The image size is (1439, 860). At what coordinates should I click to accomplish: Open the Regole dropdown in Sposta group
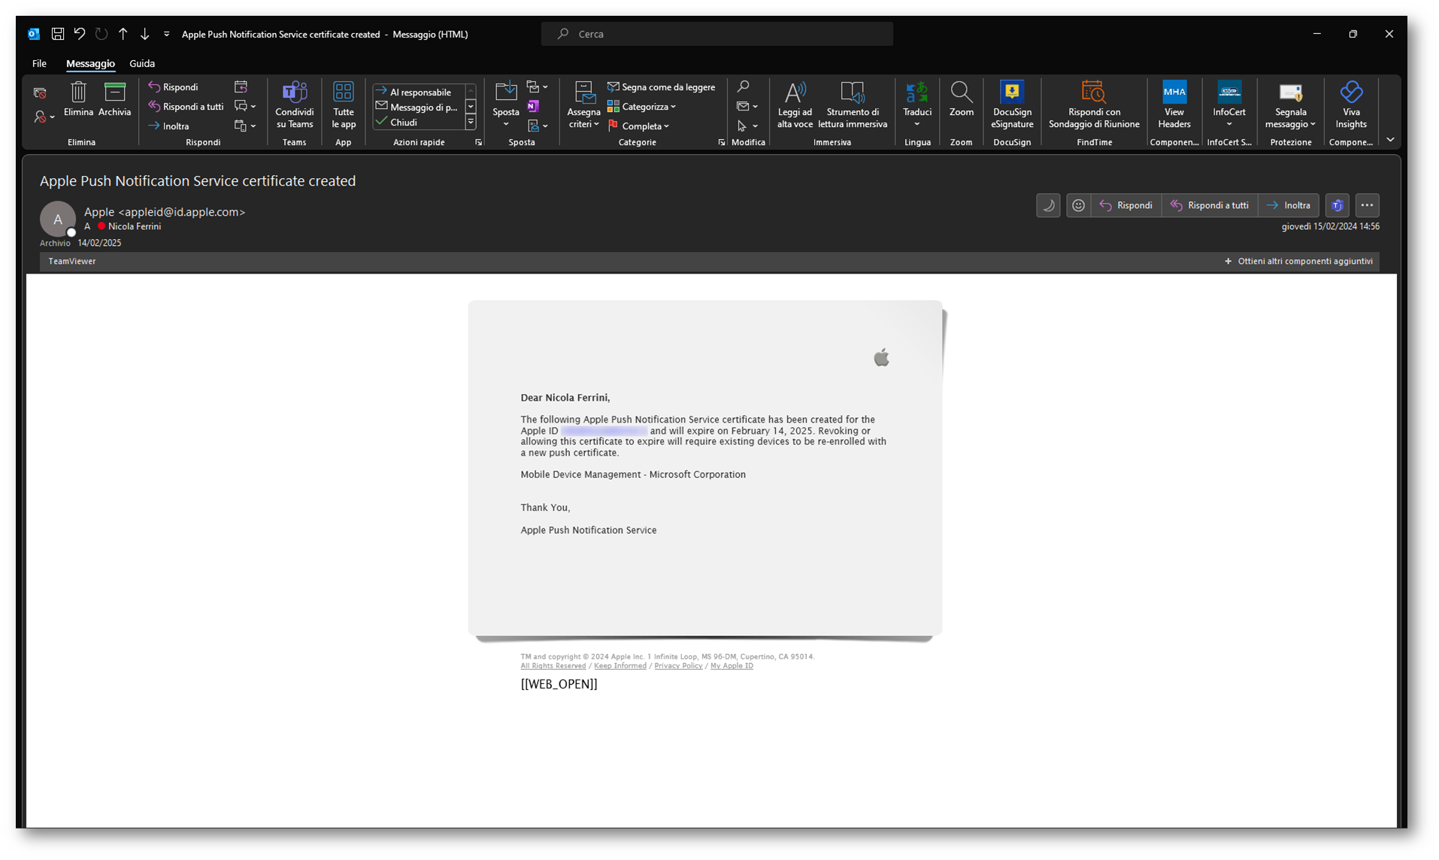537,87
